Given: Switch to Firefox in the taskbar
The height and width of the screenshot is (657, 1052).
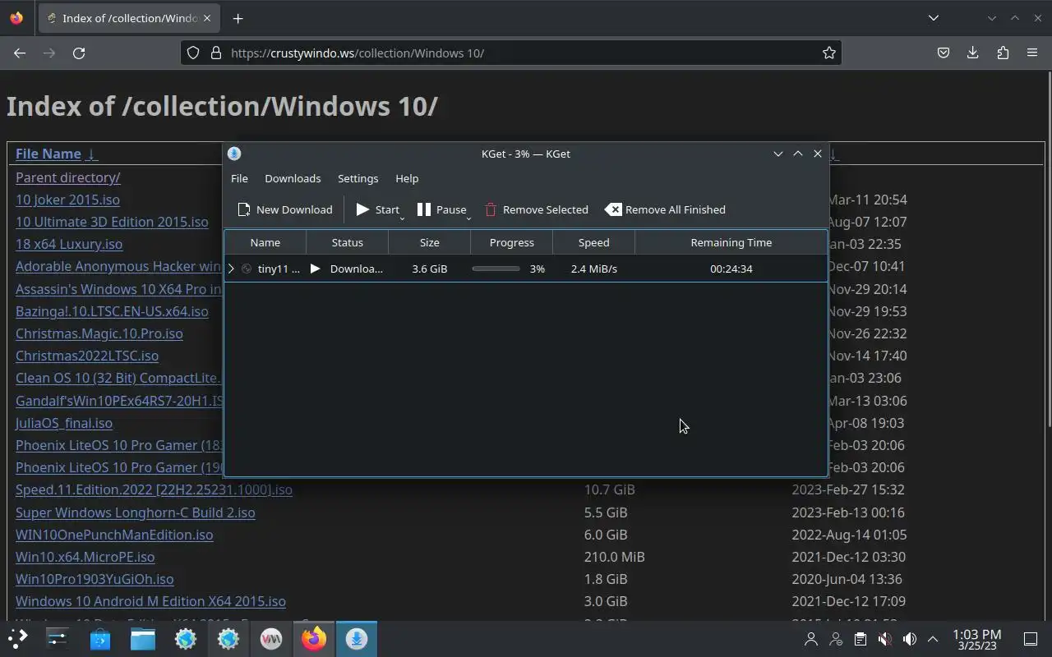Looking at the screenshot, I should coord(313,638).
